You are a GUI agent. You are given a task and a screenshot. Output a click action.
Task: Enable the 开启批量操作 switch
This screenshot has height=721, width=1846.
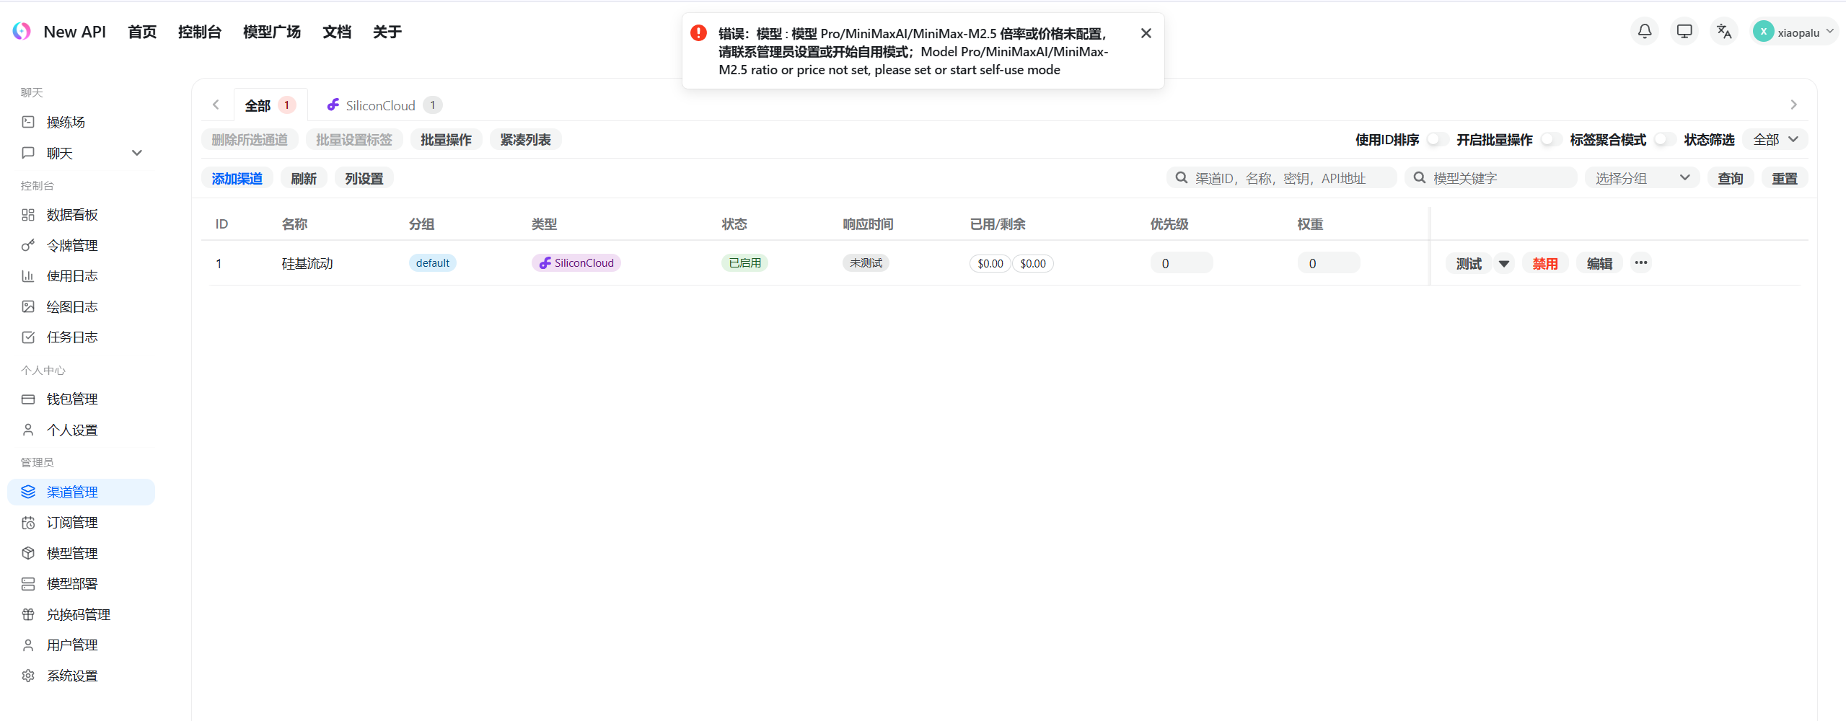(1550, 140)
